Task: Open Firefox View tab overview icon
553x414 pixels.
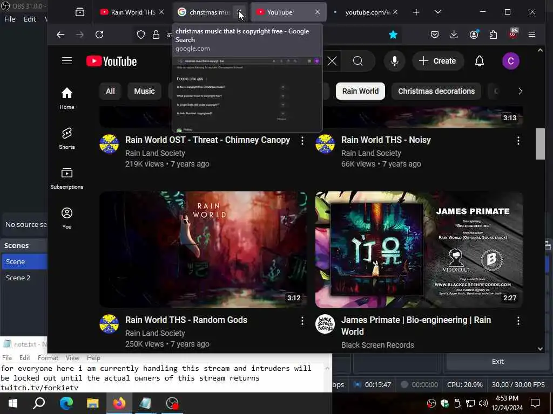Action: 80,12
